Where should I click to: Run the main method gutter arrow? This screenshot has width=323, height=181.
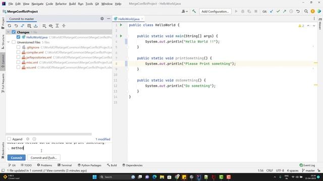pos(121,36)
